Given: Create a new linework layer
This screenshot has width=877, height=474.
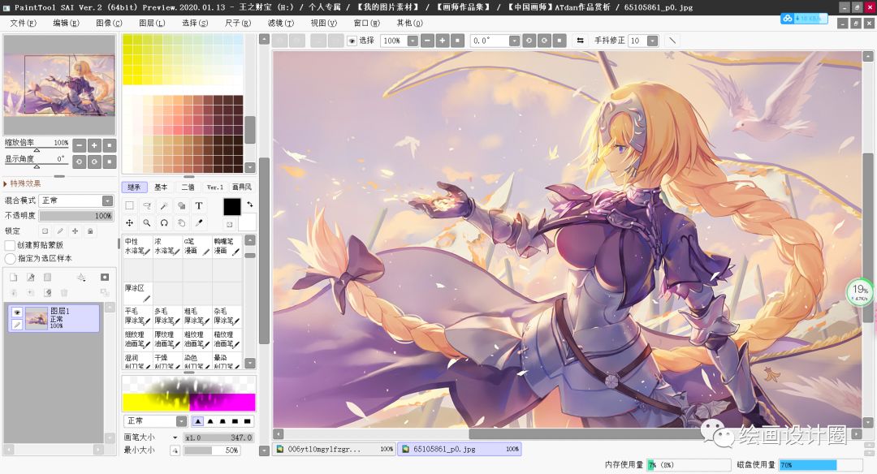Looking at the screenshot, I should (30, 278).
